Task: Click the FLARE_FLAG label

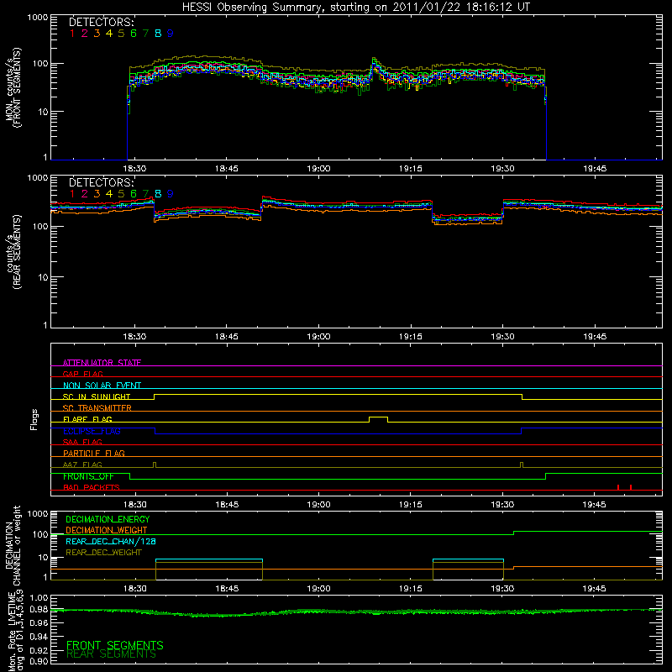Action: (x=87, y=419)
